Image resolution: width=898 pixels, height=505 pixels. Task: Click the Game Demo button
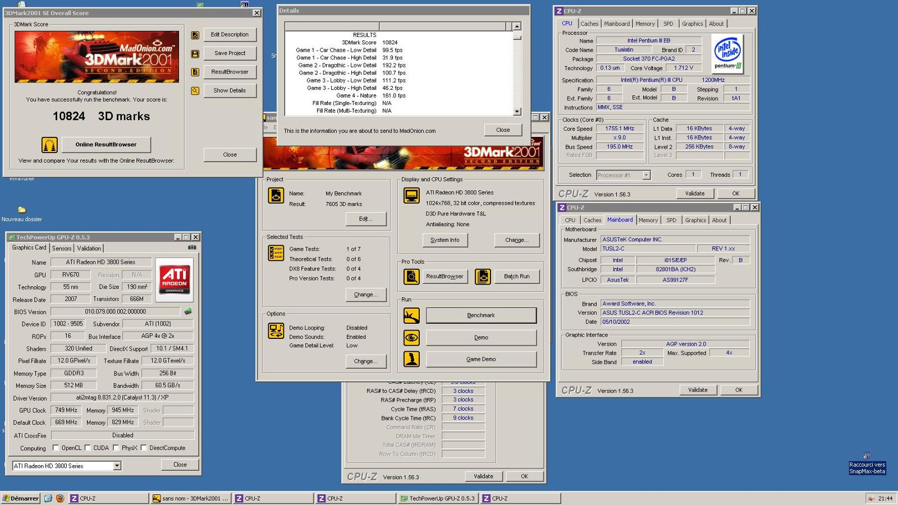(x=481, y=359)
